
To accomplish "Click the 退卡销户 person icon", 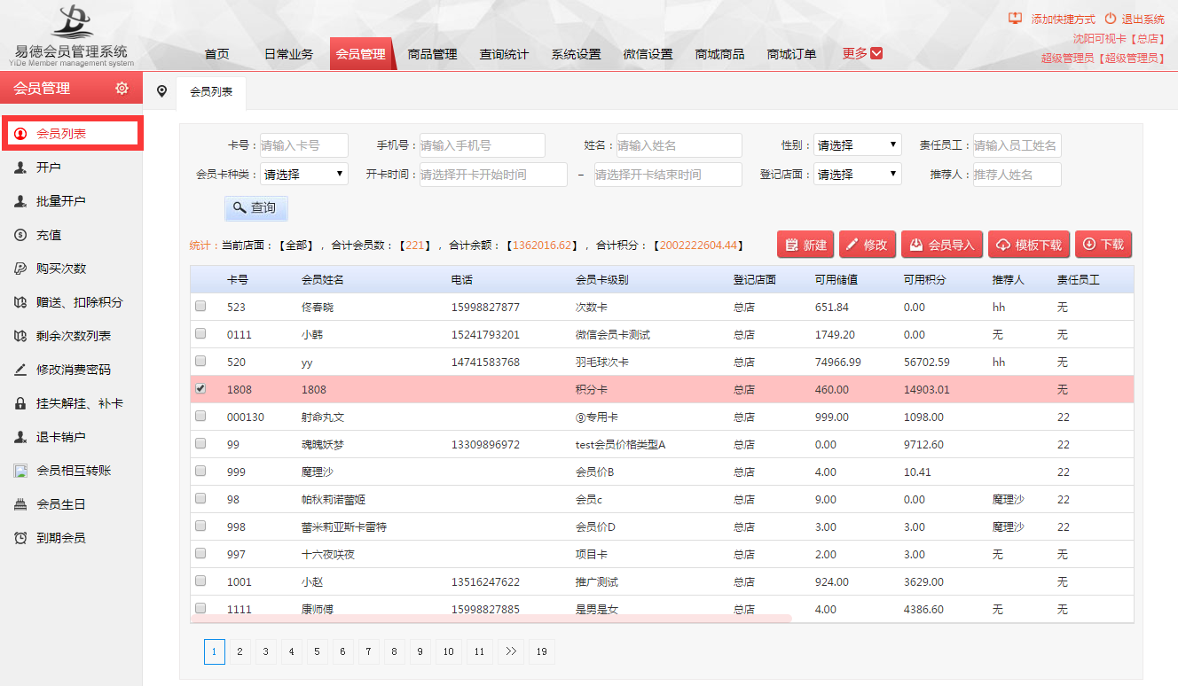I will [x=20, y=437].
